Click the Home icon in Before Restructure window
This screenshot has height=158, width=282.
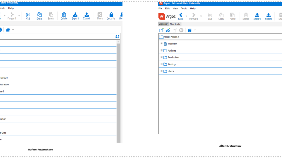(8, 30)
